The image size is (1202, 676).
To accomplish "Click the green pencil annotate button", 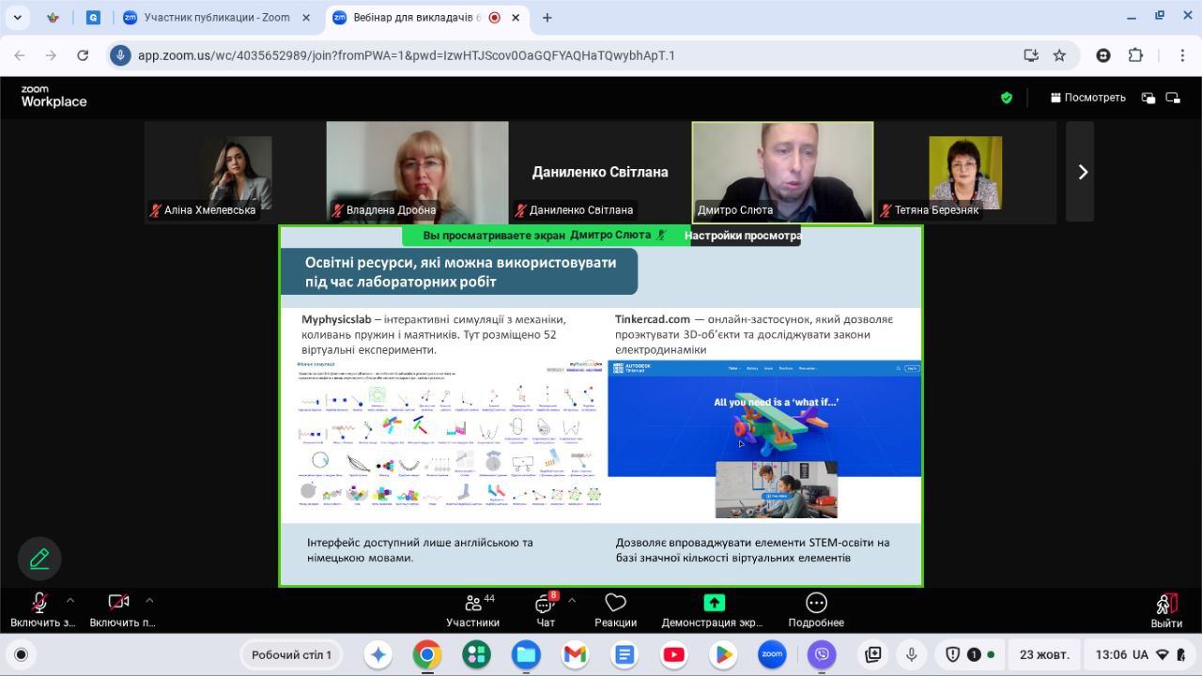I will pos(39,560).
